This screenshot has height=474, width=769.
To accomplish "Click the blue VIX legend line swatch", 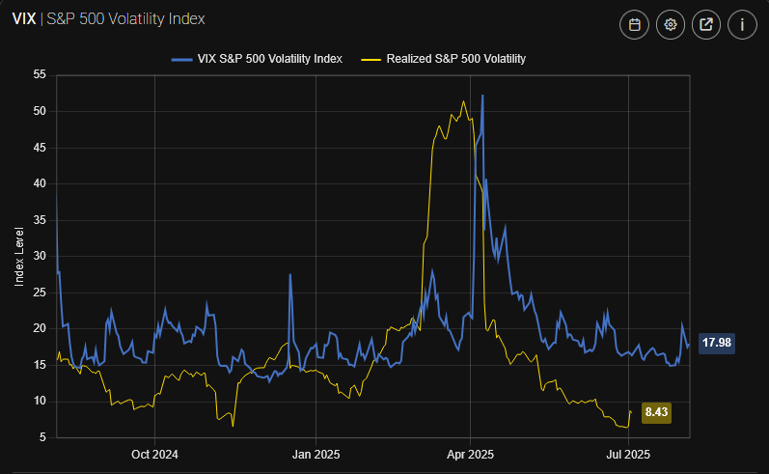I will click(x=181, y=60).
